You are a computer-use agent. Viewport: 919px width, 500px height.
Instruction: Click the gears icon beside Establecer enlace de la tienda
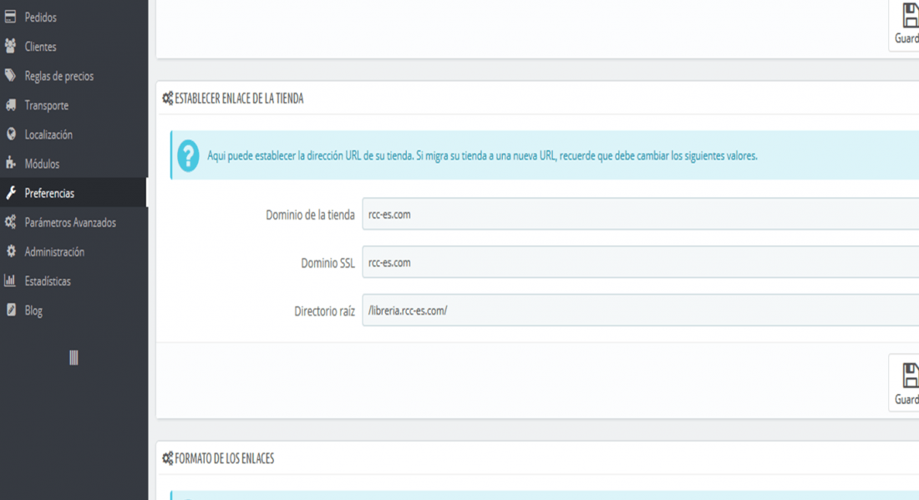coord(168,98)
